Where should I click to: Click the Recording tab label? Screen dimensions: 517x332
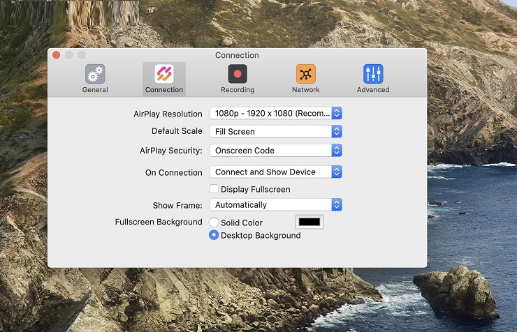click(x=238, y=90)
